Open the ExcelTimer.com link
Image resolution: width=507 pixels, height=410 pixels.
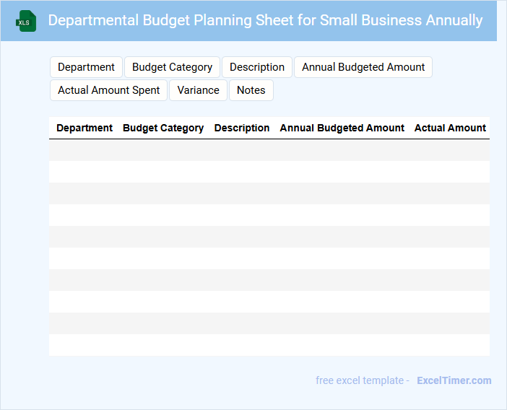click(x=454, y=380)
